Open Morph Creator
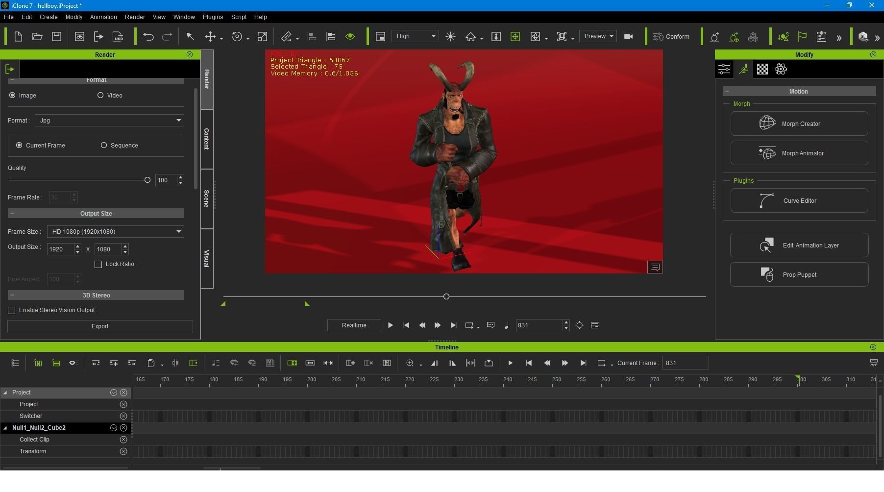This screenshot has width=884, height=492. [x=799, y=124]
